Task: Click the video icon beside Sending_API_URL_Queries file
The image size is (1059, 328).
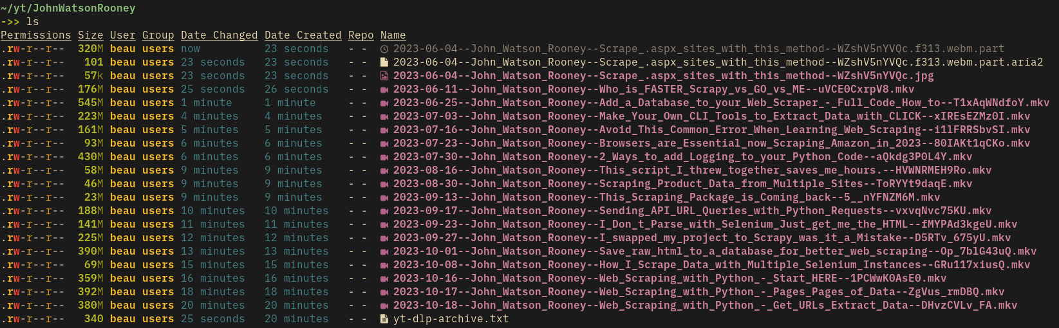Action: pyautogui.click(x=384, y=211)
